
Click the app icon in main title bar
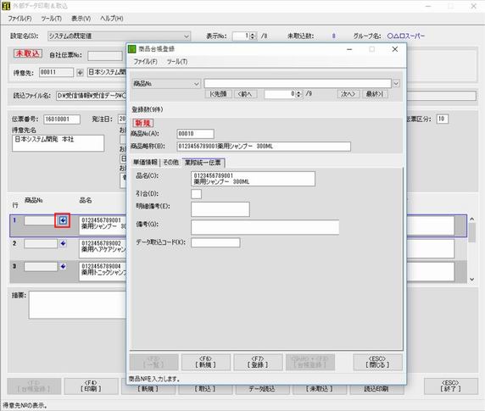[6, 6]
